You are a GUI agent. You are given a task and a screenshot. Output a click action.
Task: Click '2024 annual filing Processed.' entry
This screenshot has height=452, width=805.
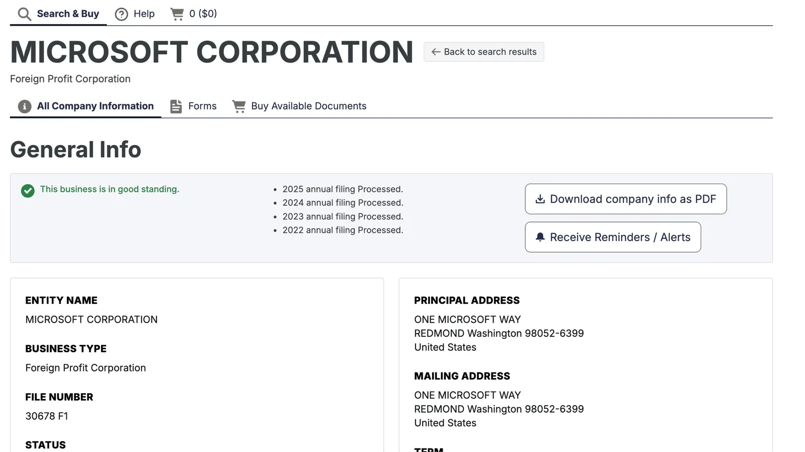(x=343, y=203)
